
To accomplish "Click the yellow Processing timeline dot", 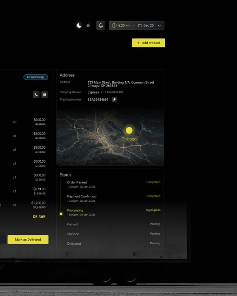I will [x=61, y=214].
